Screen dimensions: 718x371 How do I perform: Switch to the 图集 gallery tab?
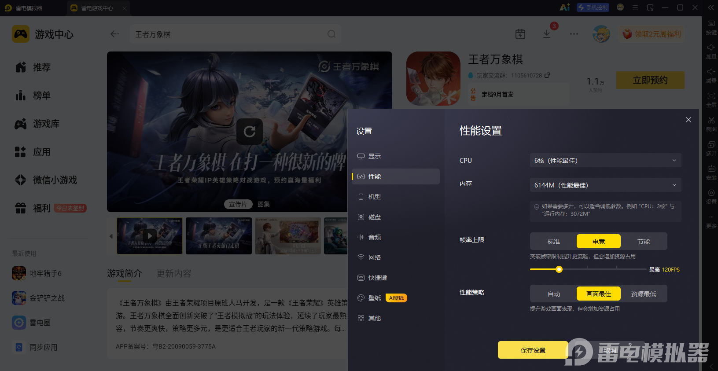264,204
